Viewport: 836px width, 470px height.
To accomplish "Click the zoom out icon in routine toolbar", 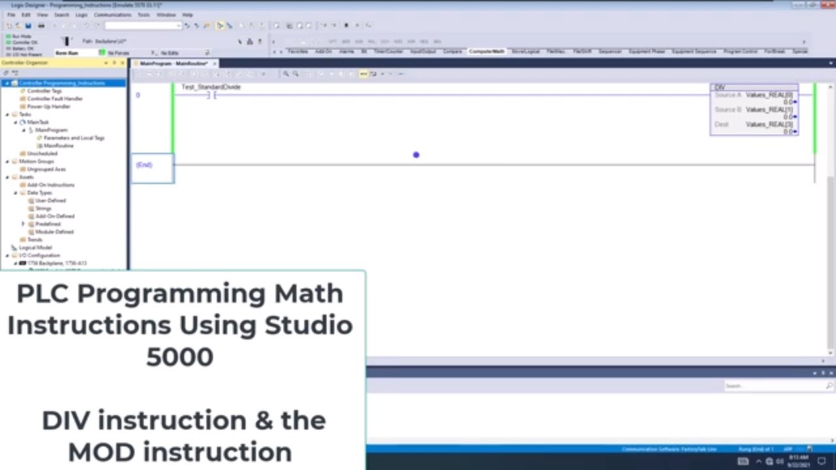I will tap(295, 74).
